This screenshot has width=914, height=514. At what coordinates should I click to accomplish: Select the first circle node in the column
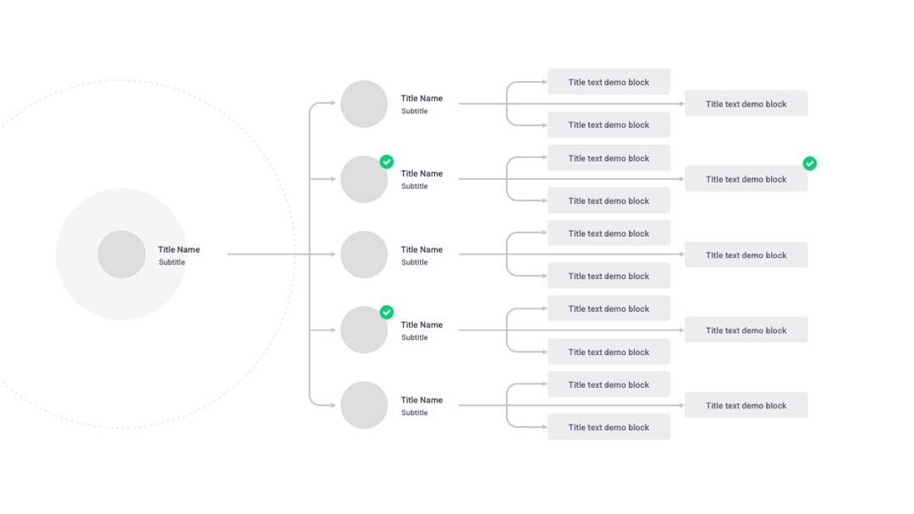[x=364, y=104]
